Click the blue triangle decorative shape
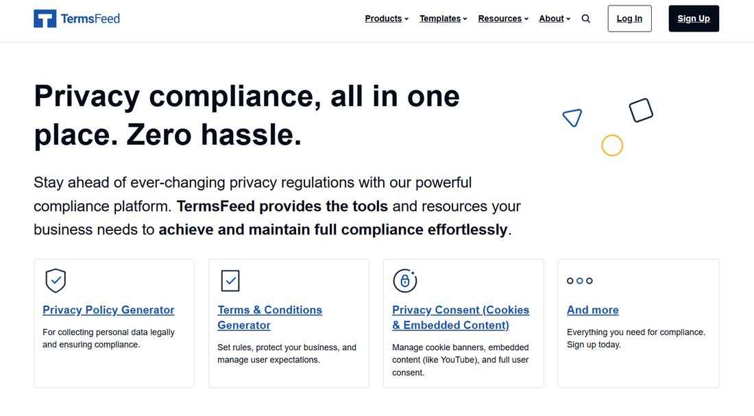The image size is (754, 416). pos(572,117)
